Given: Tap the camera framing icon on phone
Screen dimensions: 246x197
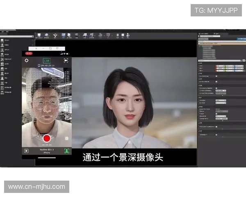Looking at the screenshot, I should coord(66,60).
